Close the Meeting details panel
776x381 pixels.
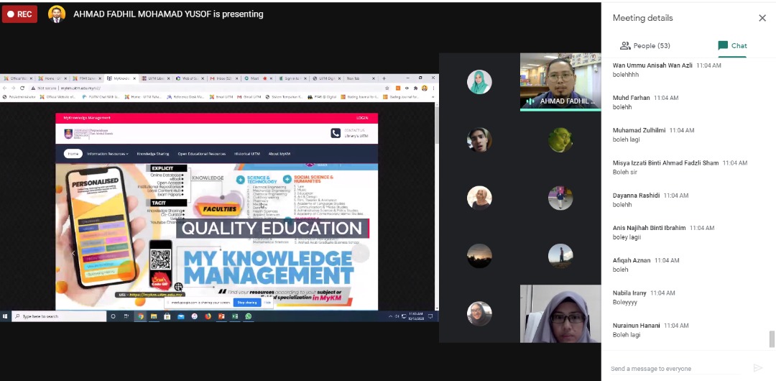click(762, 19)
